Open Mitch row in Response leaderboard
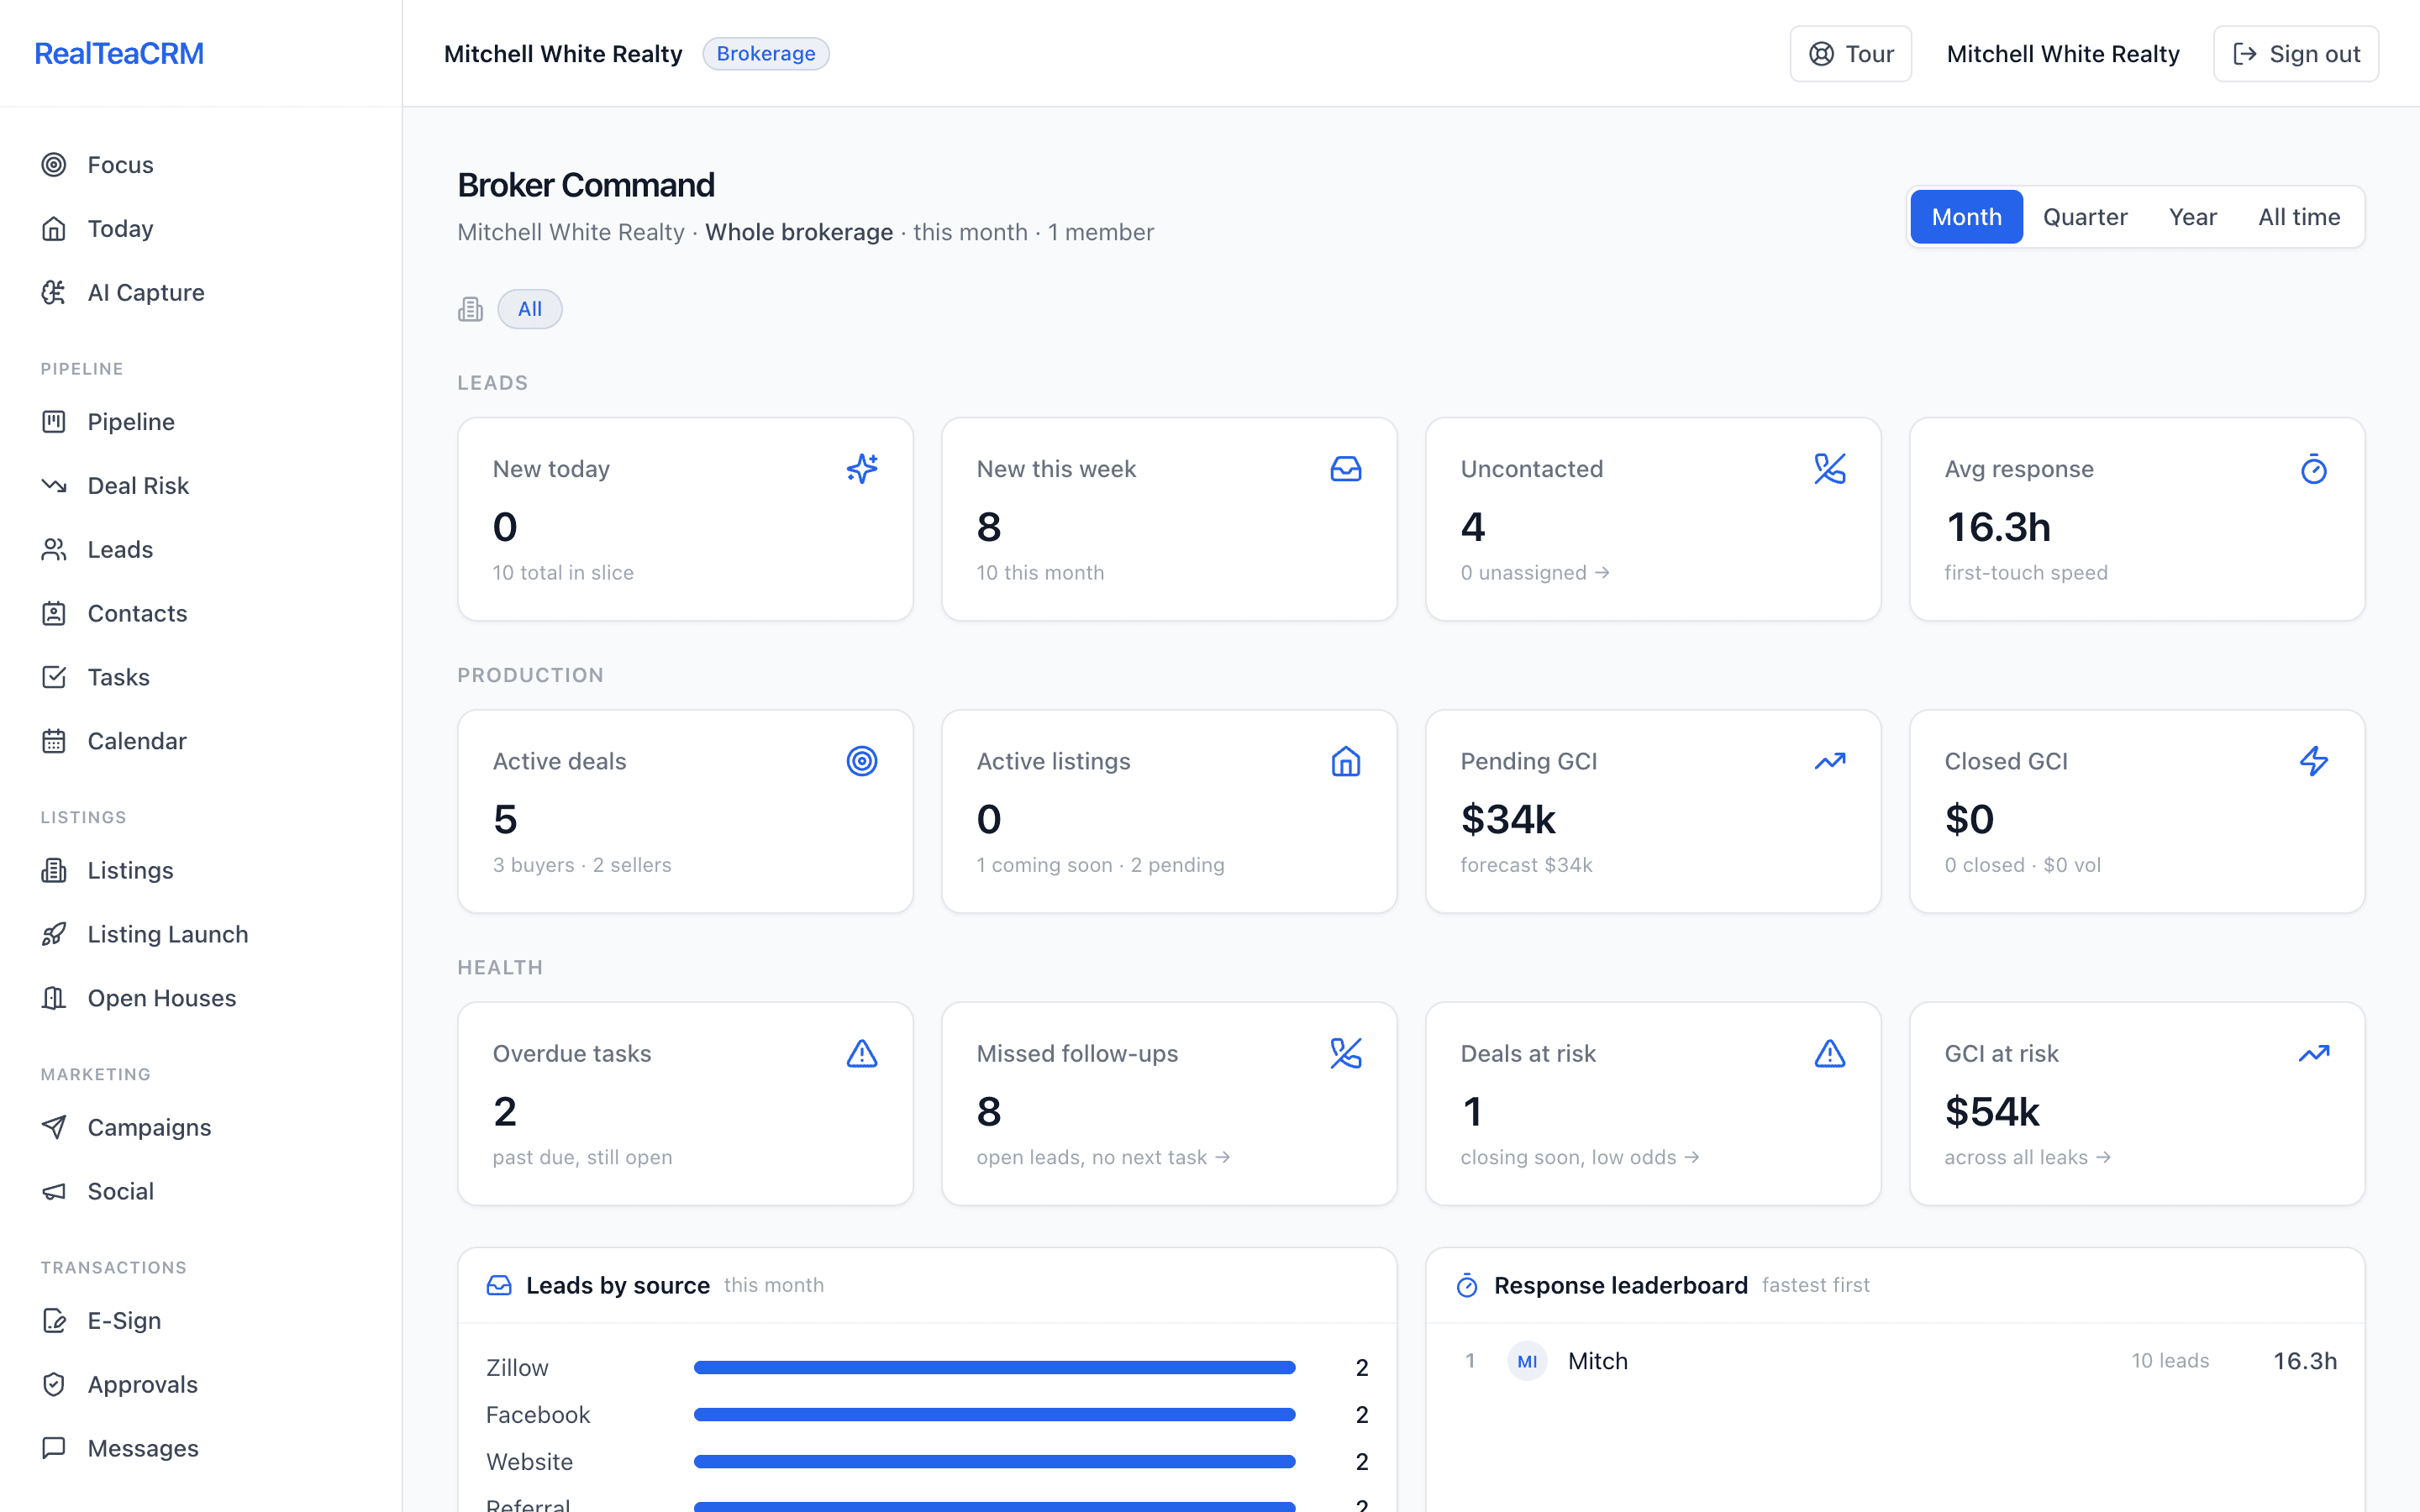 (x=1895, y=1362)
